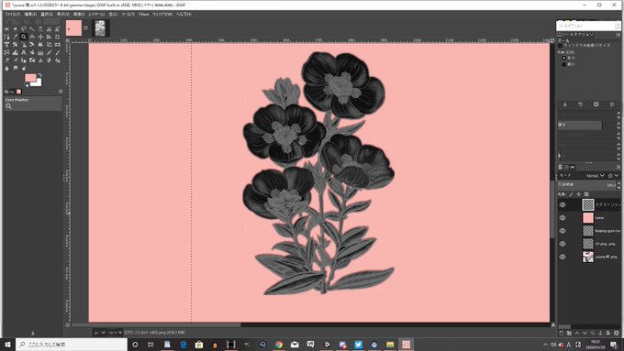Select the Ellipse Select tool
The width and height of the screenshot is (624, 351).
(x=15, y=29)
